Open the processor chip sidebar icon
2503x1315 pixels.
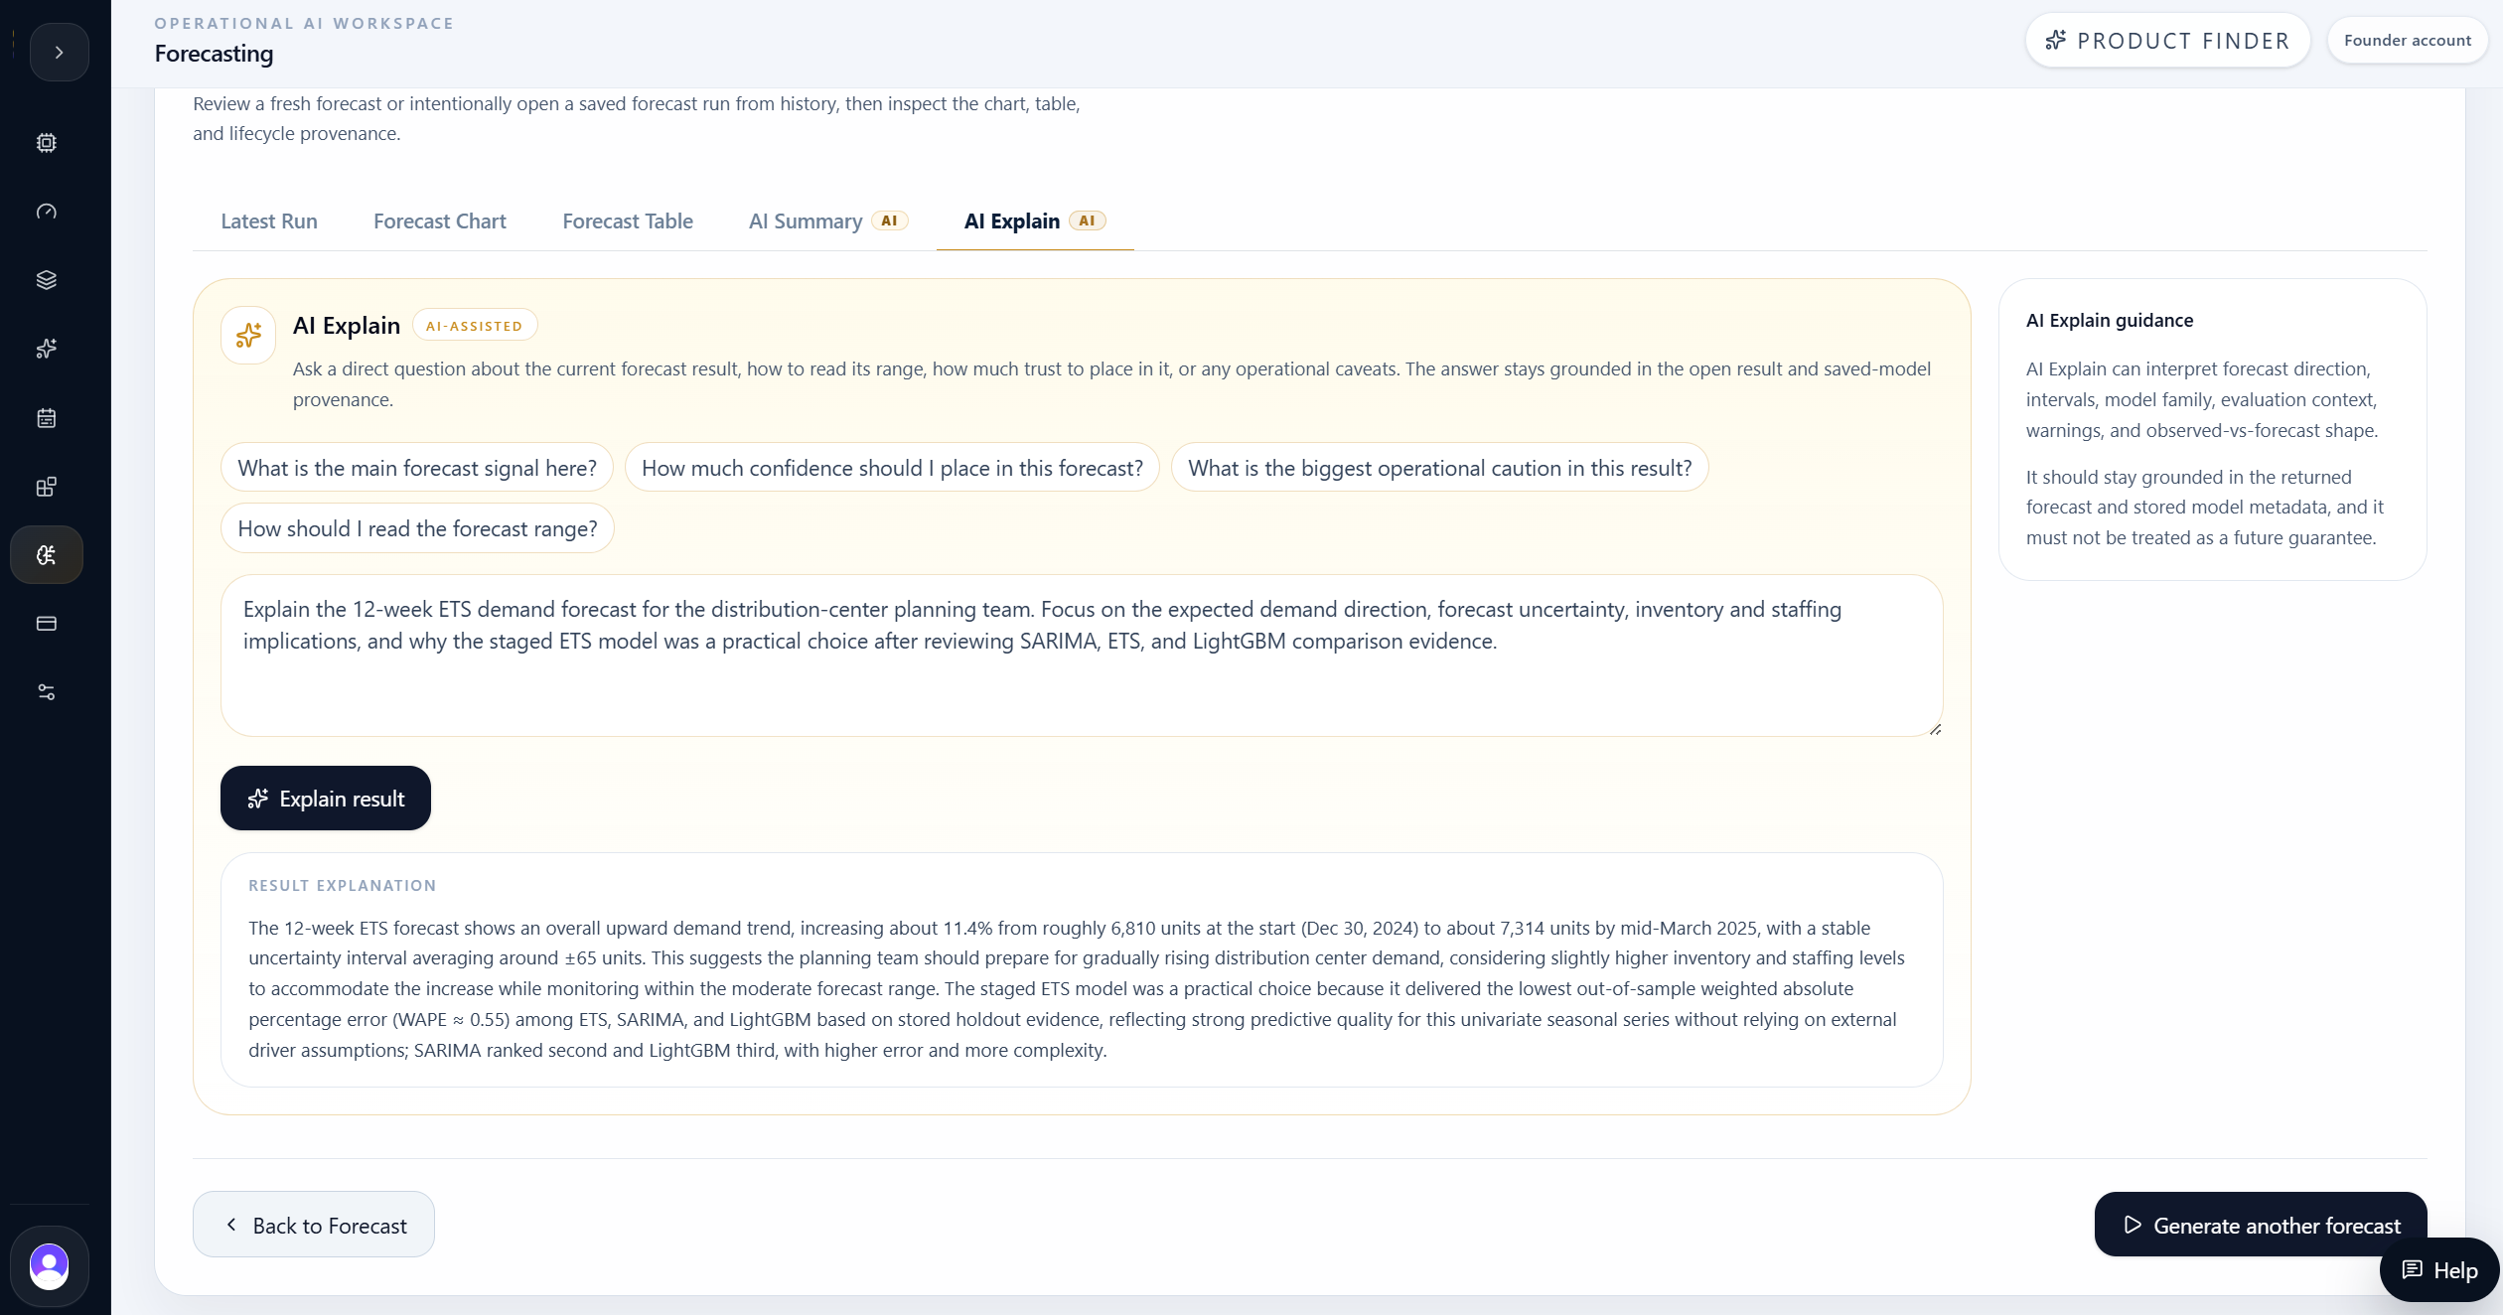coord(47,143)
